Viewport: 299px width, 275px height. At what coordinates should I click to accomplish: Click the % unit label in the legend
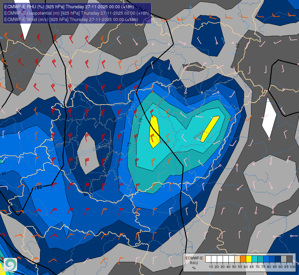[x=194, y=268]
